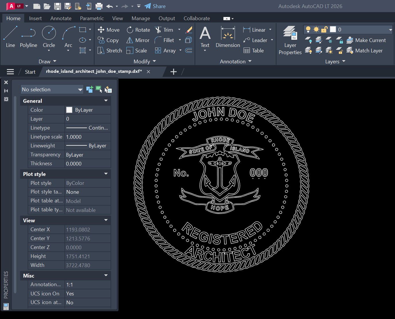The image size is (395, 319).
Task: Expand the Annotation panel
Action: [236, 61]
